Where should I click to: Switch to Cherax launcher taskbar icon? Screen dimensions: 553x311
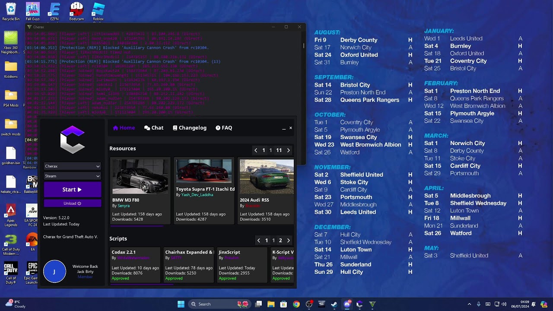(x=359, y=304)
